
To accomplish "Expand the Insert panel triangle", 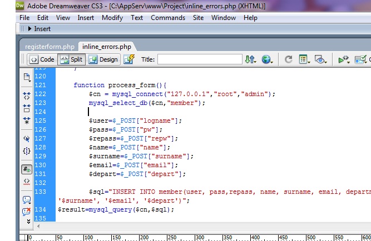I will pyautogui.click(x=30, y=28).
